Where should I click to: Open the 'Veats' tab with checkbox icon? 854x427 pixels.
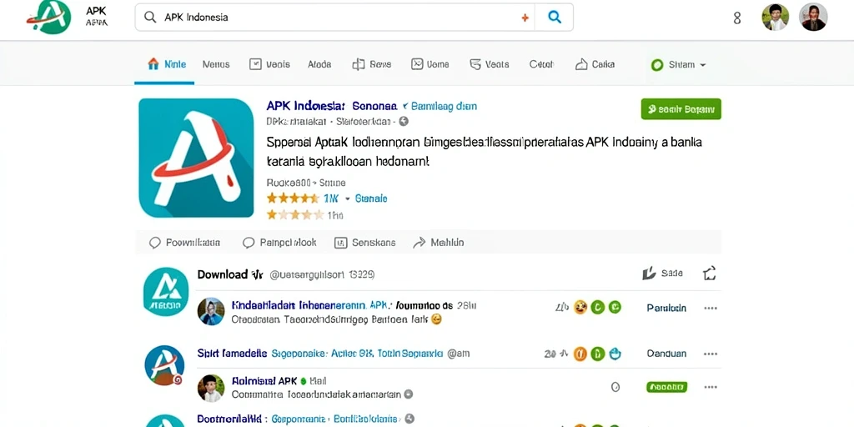click(269, 64)
